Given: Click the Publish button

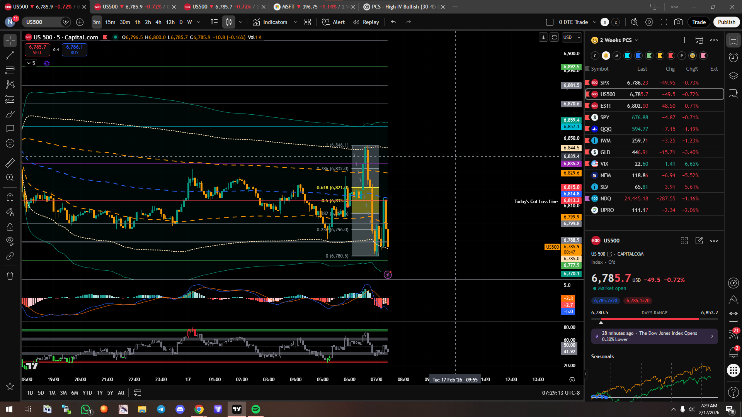Looking at the screenshot, I should (x=726, y=22).
